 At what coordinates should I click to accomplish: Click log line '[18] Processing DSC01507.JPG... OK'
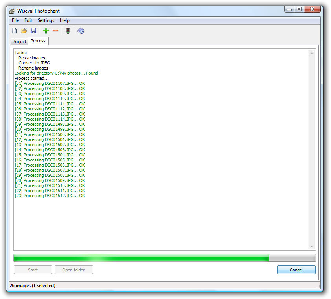(50, 170)
